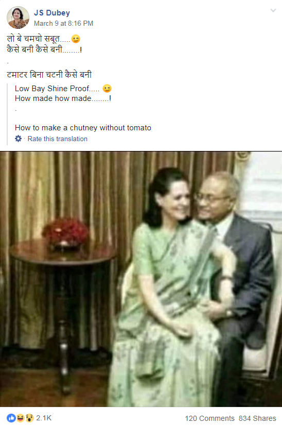
Task: Click the Hindi line टमाटर बिना चटनी कैसे बनी
Action: [49, 75]
